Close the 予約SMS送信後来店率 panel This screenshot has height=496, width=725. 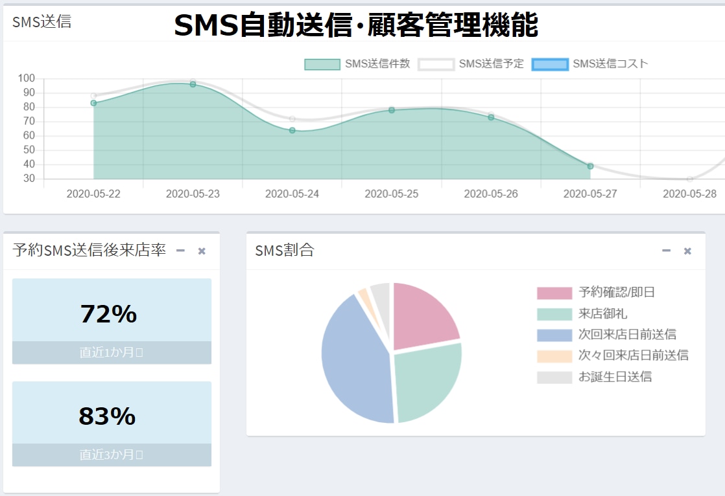(202, 251)
